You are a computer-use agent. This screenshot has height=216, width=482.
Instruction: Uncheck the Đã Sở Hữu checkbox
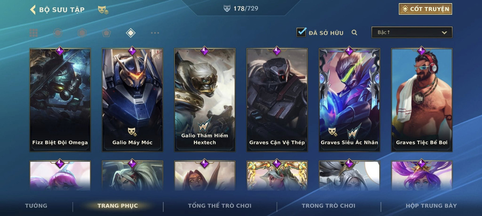pyautogui.click(x=301, y=32)
